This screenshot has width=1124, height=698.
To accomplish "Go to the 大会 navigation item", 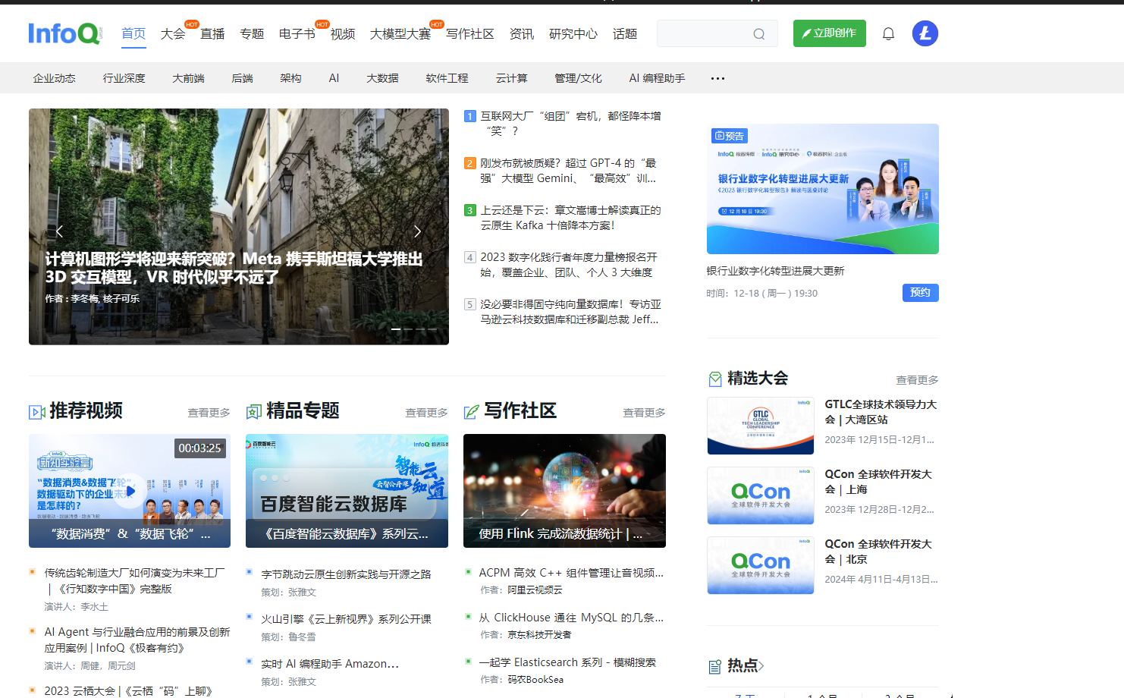I will 173,34.
